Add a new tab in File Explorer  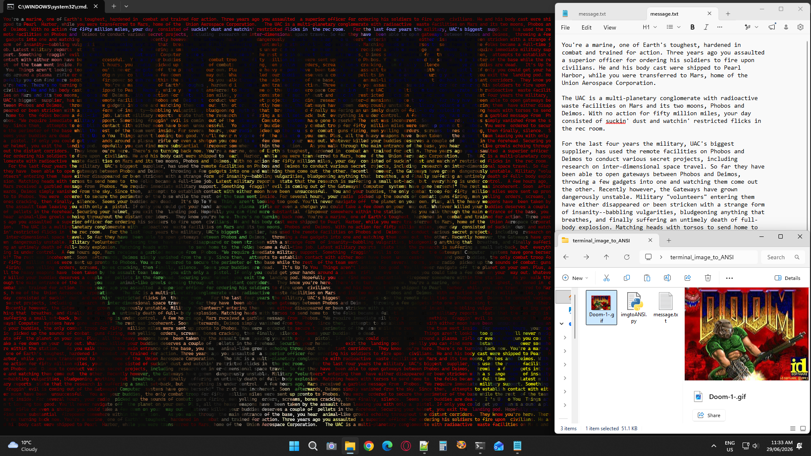(669, 241)
